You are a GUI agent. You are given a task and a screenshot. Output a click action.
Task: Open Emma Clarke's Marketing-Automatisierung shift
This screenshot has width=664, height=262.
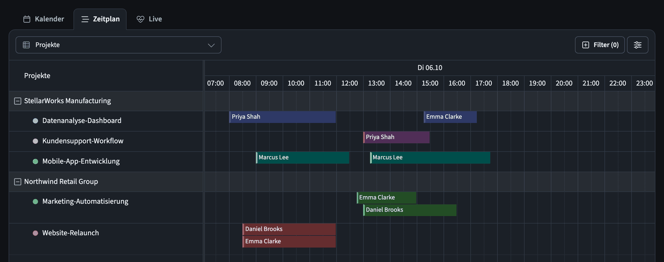(386, 197)
